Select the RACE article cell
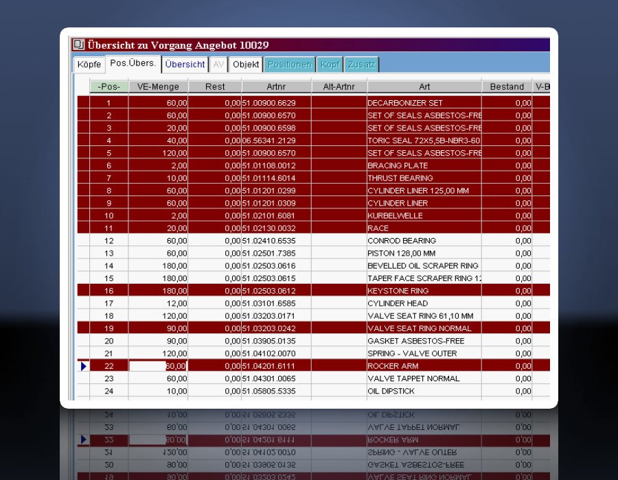 (424, 228)
